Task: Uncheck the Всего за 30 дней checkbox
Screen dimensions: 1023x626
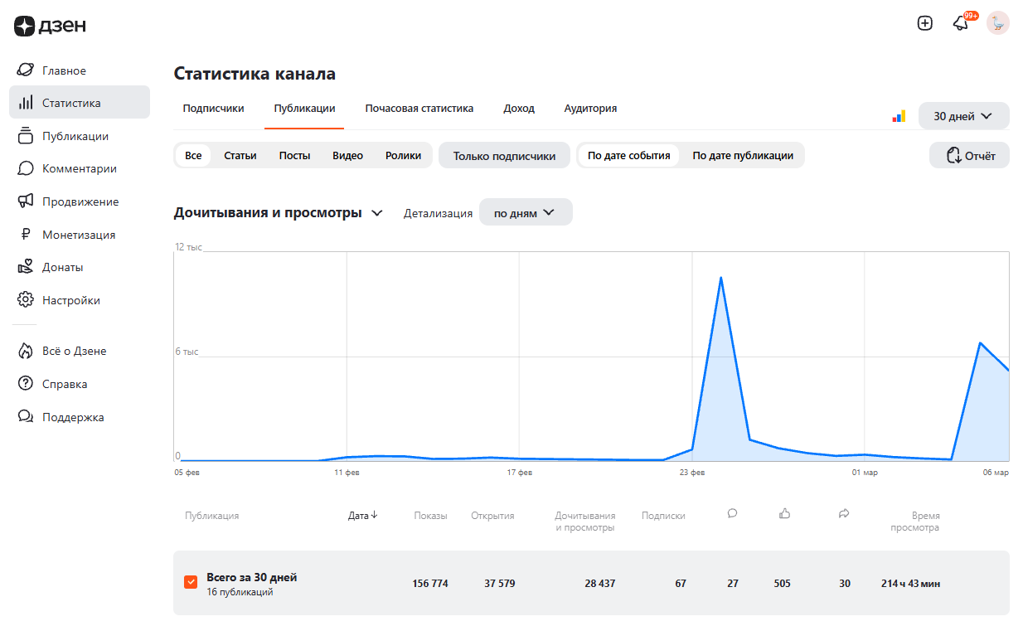Action: [x=191, y=583]
